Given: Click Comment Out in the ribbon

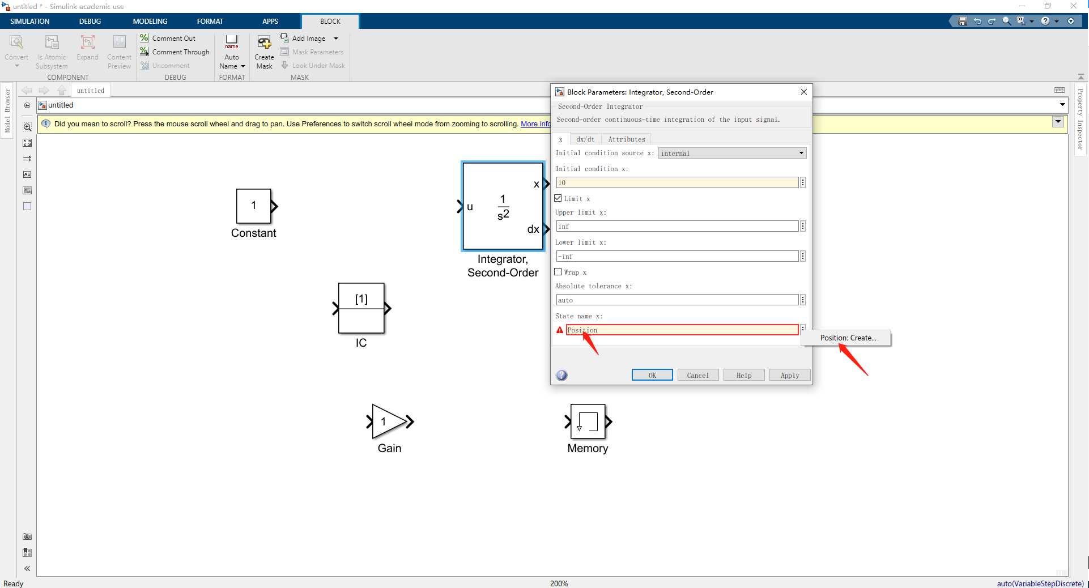Looking at the screenshot, I should pos(168,38).
